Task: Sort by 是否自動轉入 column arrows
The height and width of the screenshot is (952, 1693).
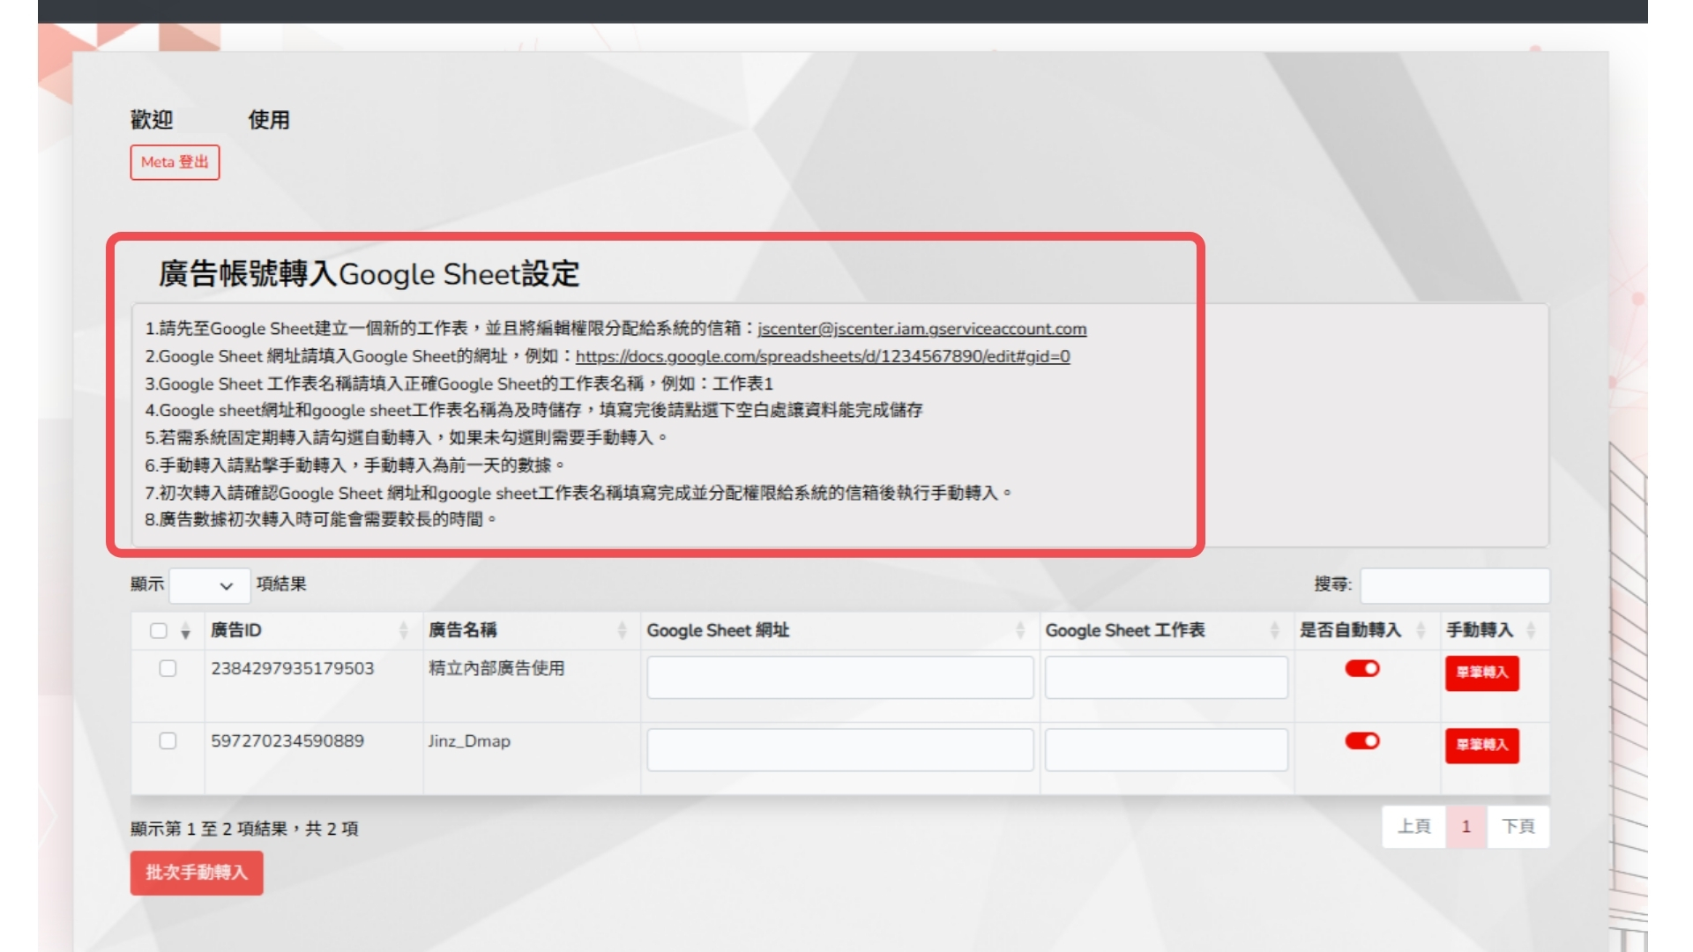Action: click(x=1421, y=630)
